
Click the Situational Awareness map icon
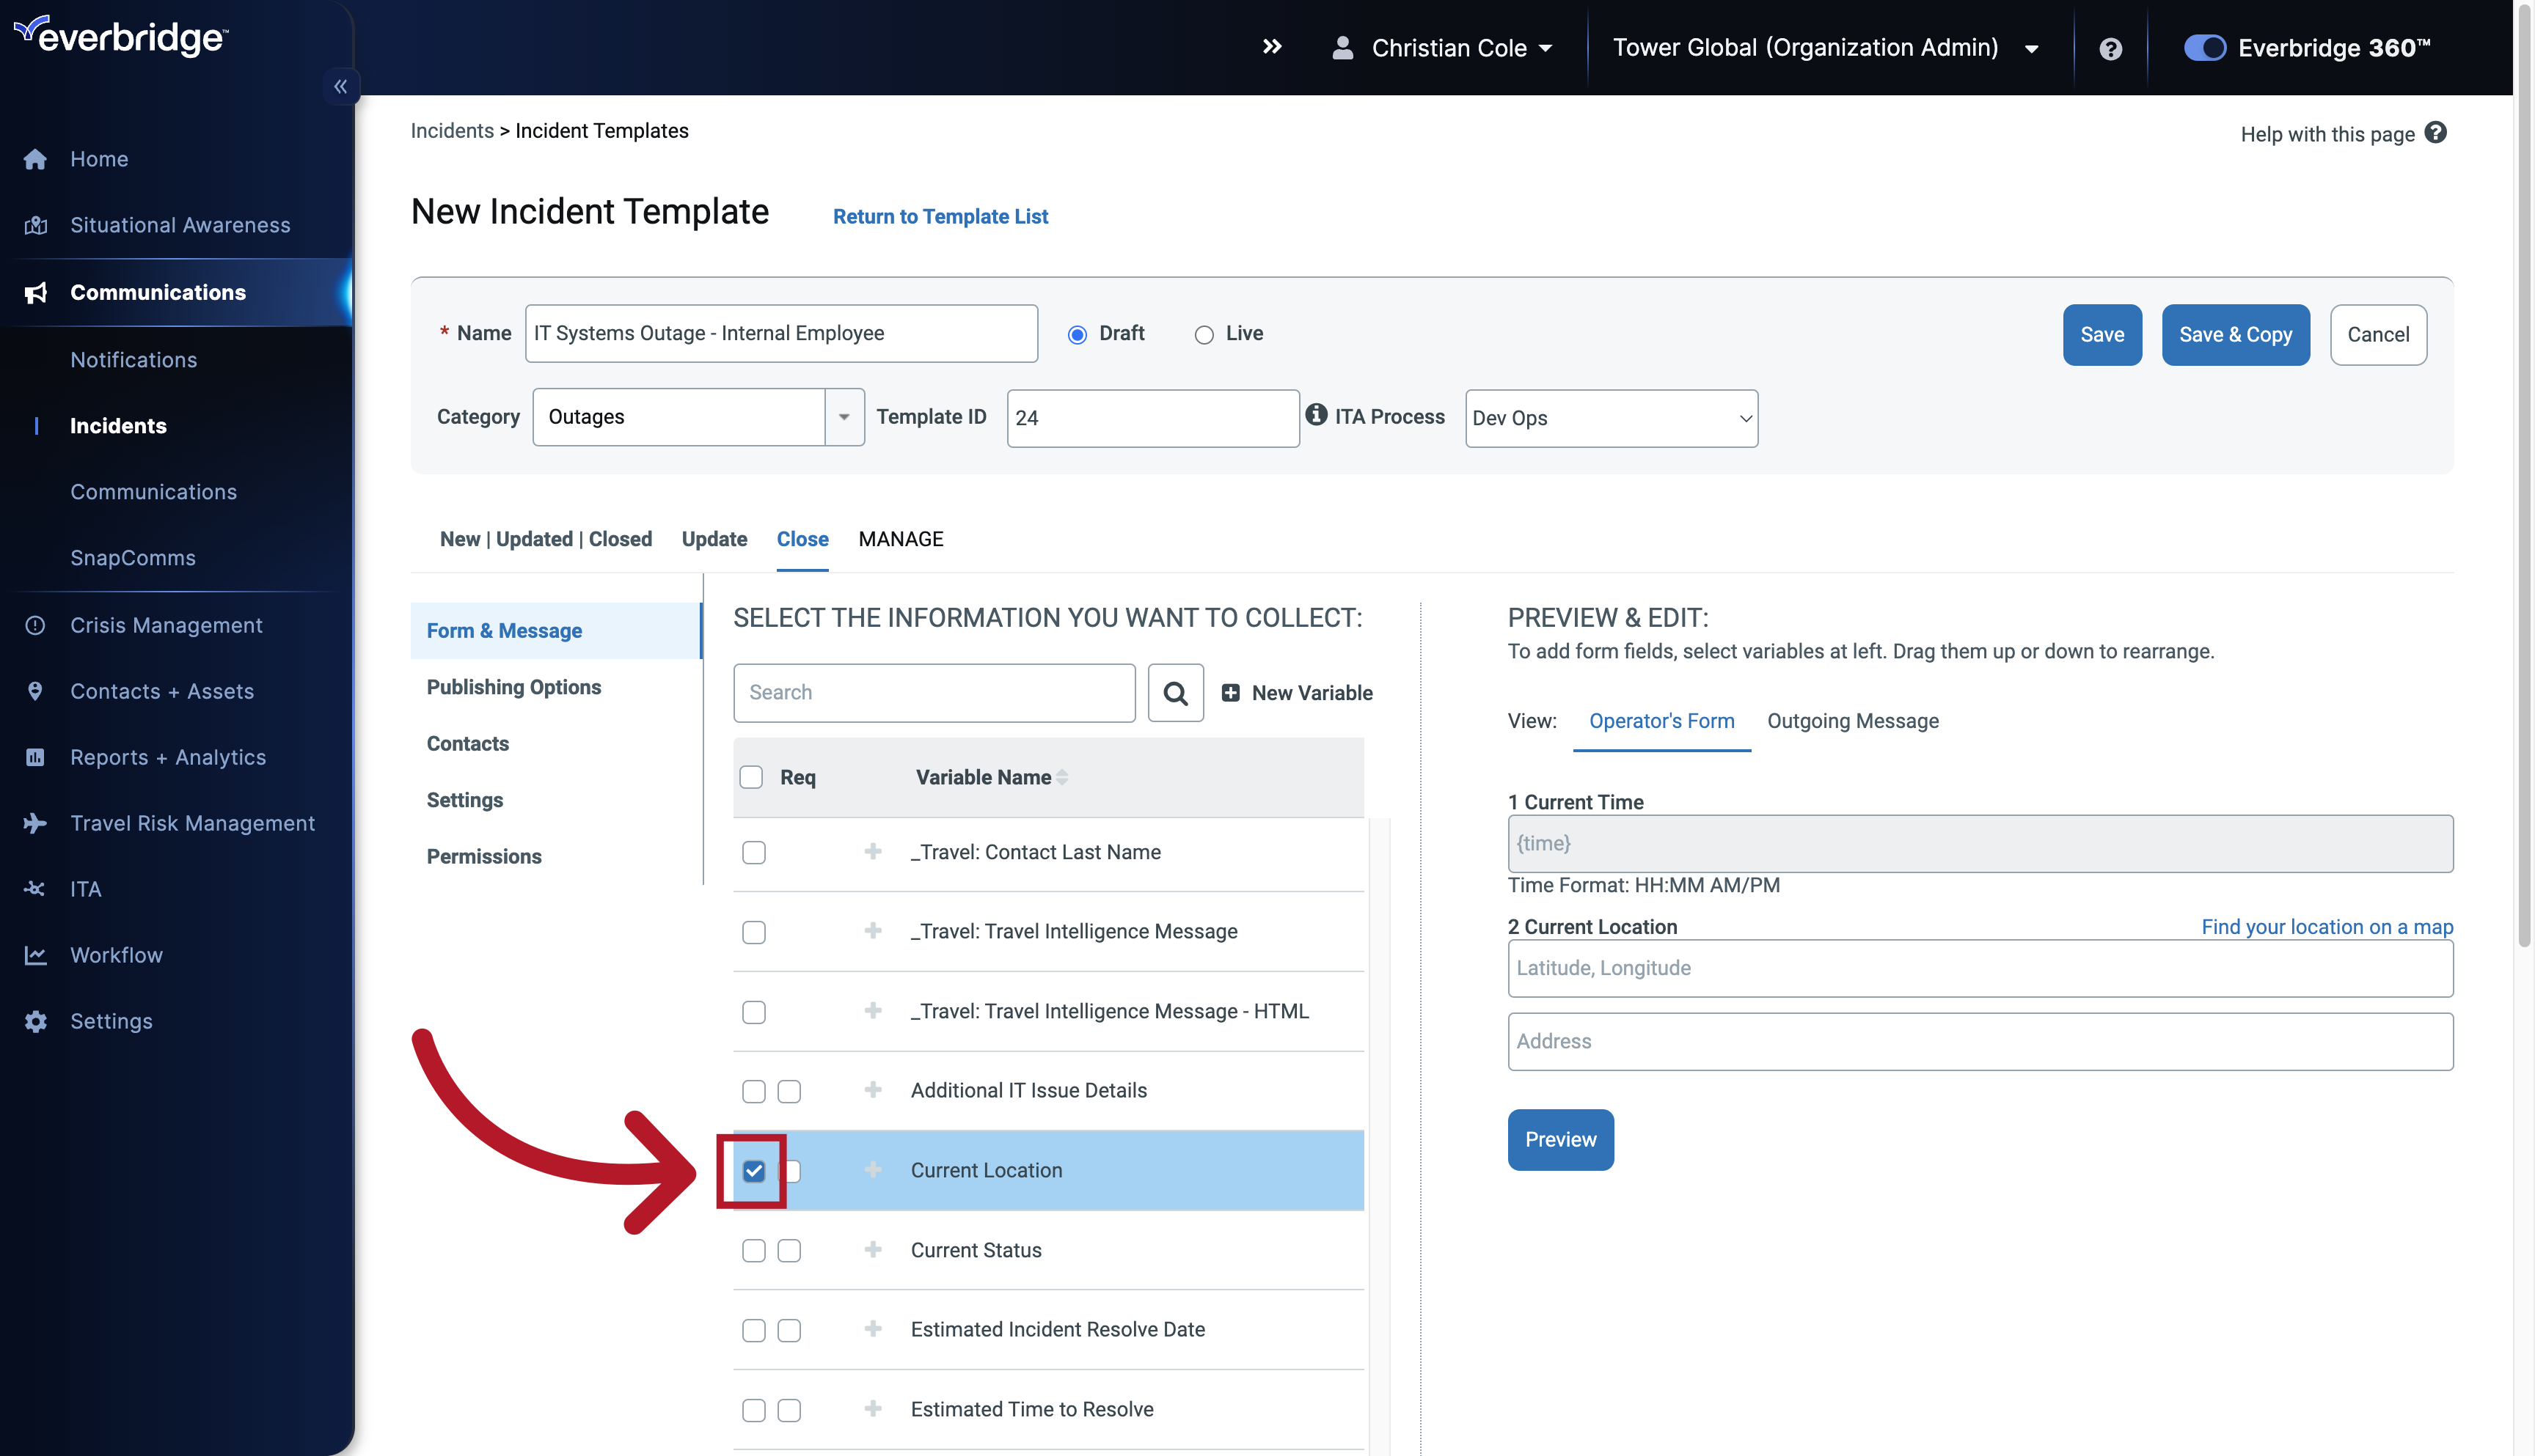(35, 225)
